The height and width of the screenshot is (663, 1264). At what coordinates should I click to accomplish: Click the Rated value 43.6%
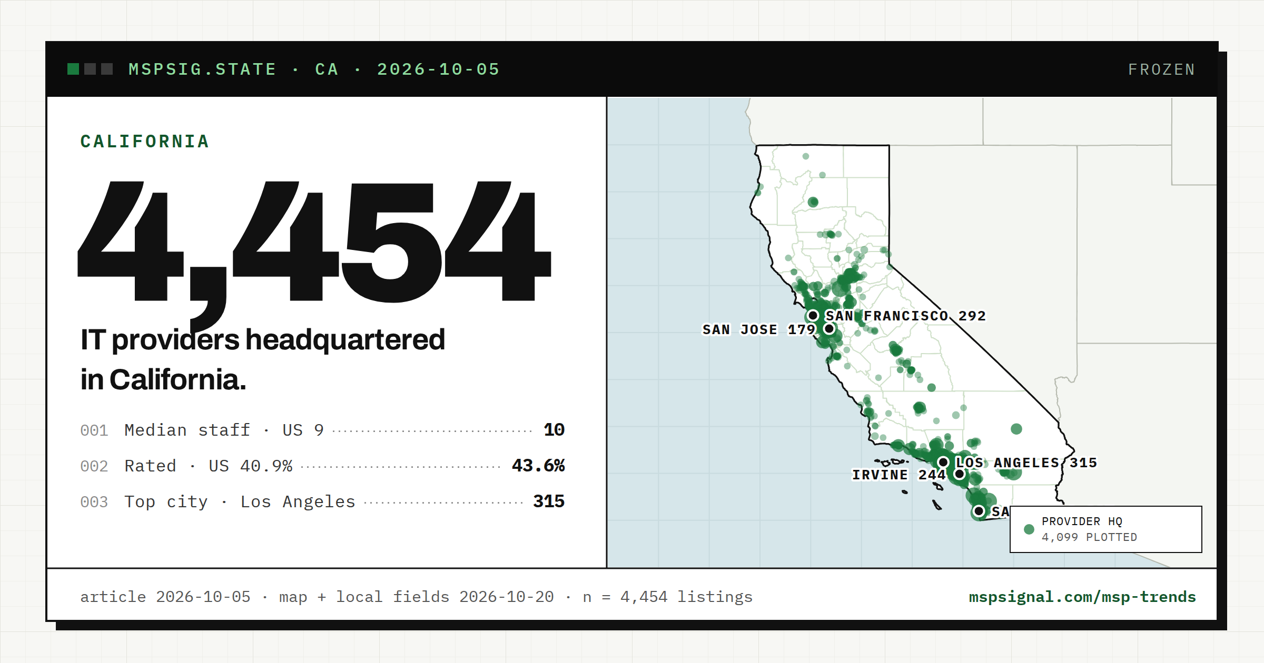tap(538, 466)
